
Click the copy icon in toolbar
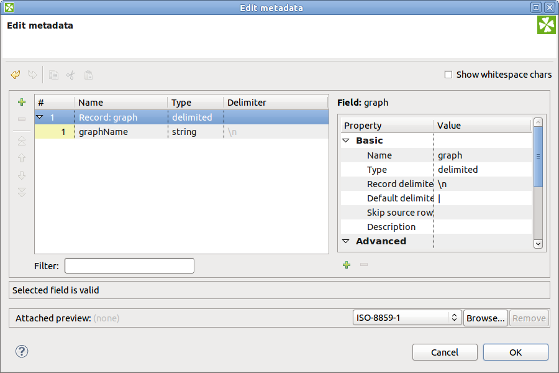(53, 75)
